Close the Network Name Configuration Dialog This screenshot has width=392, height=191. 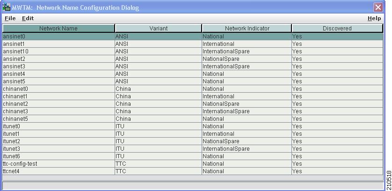pyautogui.click(x=378, y=7)
